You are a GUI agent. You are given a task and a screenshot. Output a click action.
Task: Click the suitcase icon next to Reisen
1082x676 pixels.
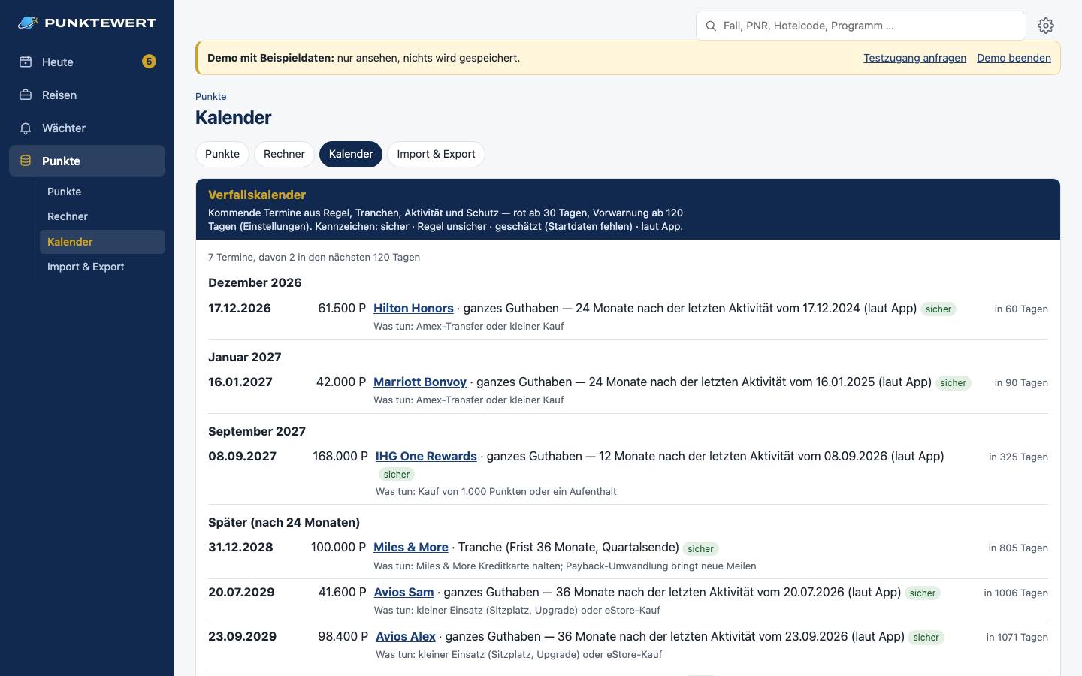point(26,95)
